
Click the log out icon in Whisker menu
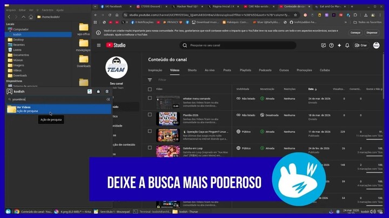click(x=107, y=92)
